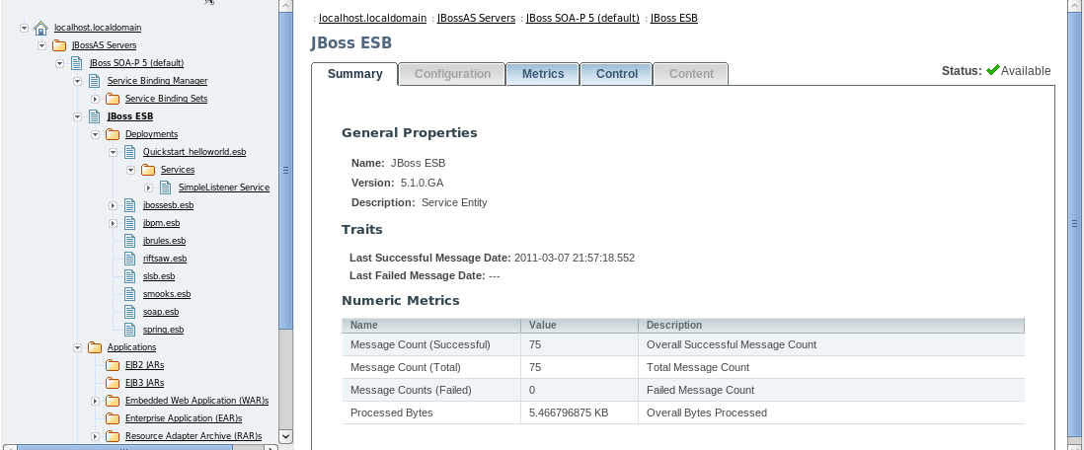1084x450 pixels.
Task: Expand the jbpm.esb tree node
Action: (114, 223)
